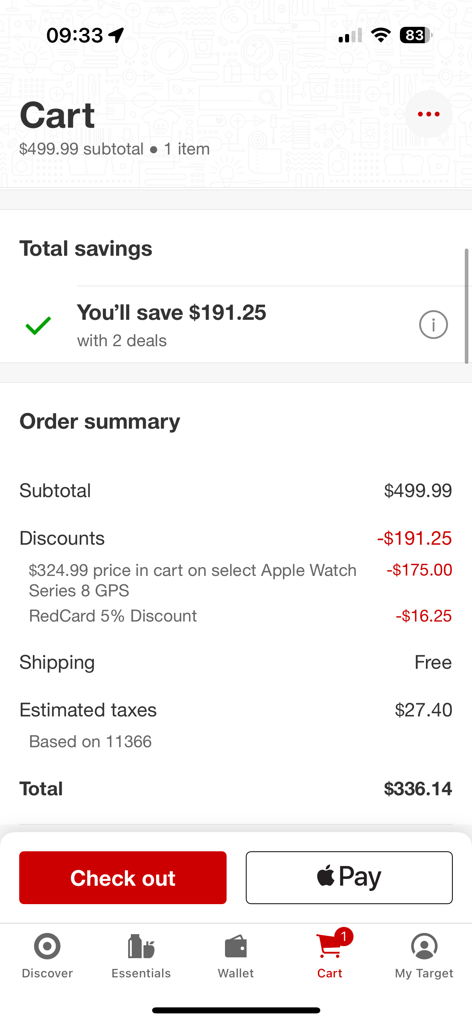Select the Cart tab icon
The height and width of the screenshot is (1023, 472).
330,946
